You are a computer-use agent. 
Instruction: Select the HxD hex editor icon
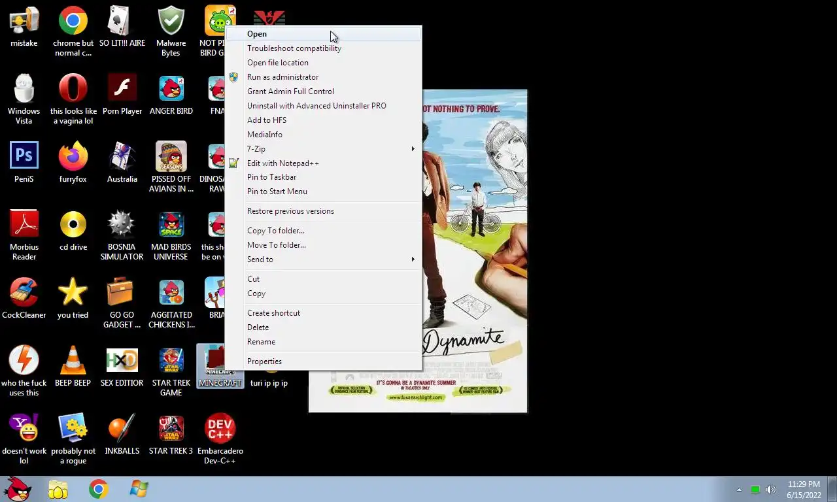[x=122, y=367]
